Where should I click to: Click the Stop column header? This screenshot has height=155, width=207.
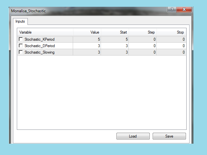[x=171, y=32]
